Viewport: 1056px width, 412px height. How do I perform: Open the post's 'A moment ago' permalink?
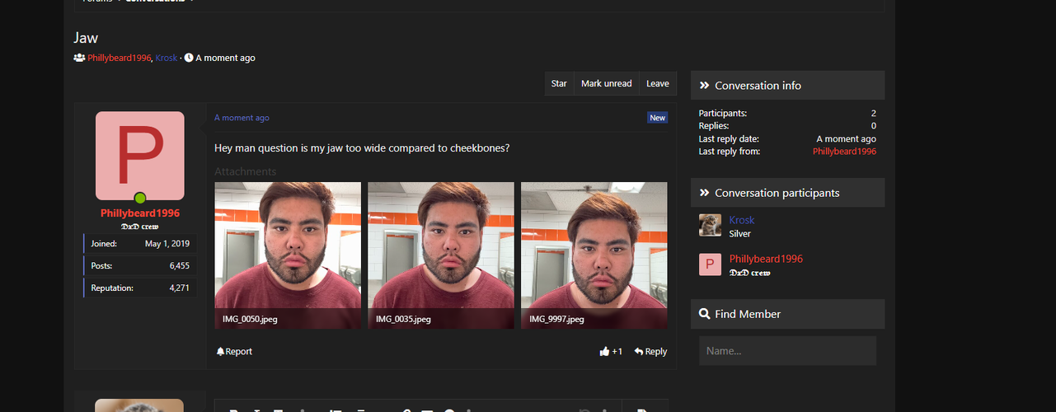[x=242, y=118]
